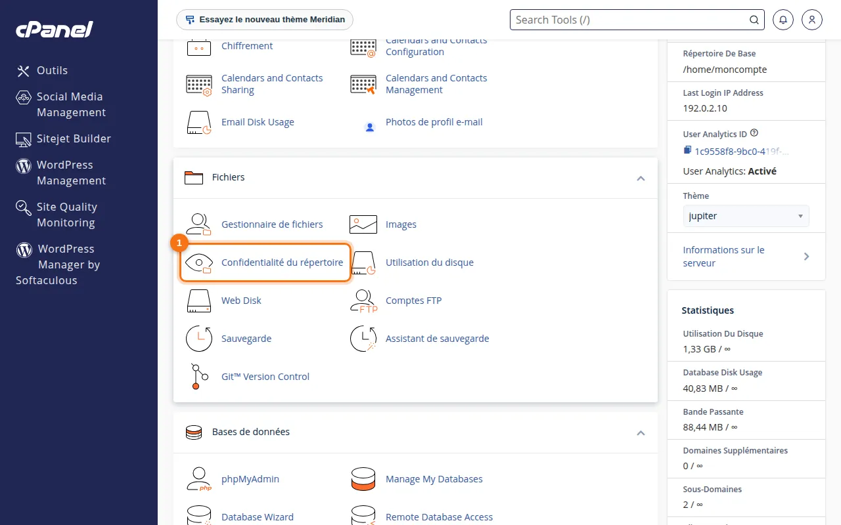Click the Git Version Control branch icon
The image size is (841, 525).
click(x=199, y=377)
